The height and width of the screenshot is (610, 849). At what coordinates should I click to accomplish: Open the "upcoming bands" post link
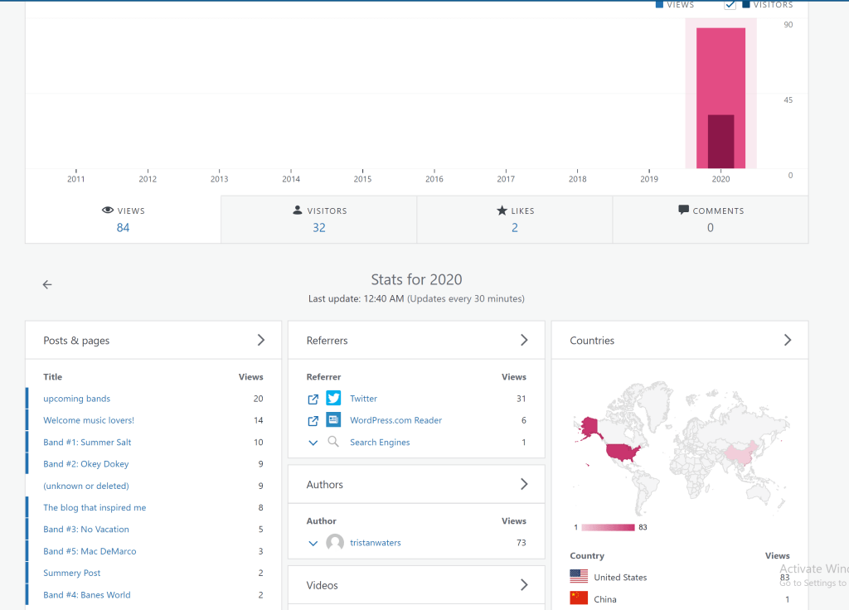tap(76, 399)
